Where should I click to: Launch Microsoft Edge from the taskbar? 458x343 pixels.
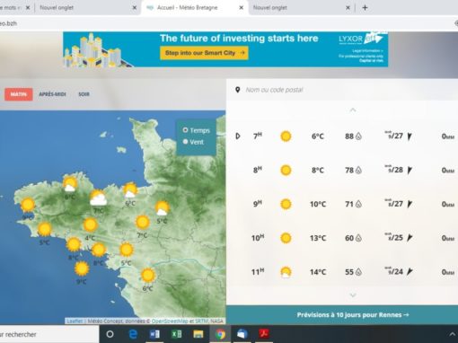[133, 334]
